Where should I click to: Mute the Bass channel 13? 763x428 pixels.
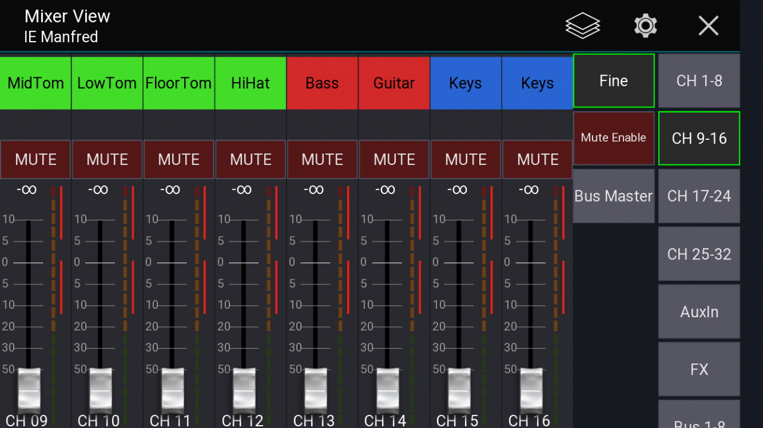(322, 160)
